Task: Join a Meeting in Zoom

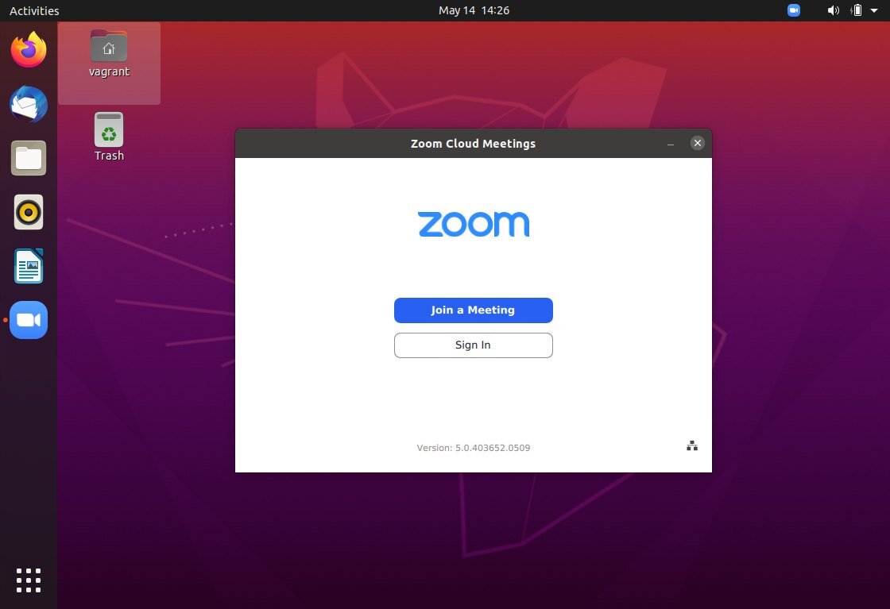Action: [x=473, y=310]
